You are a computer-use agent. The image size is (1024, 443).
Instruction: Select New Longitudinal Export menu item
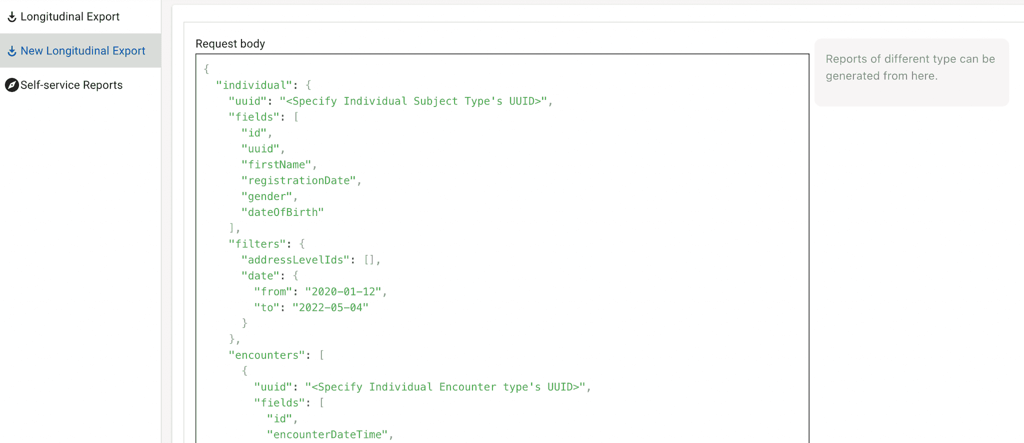[x=80, y=50]
